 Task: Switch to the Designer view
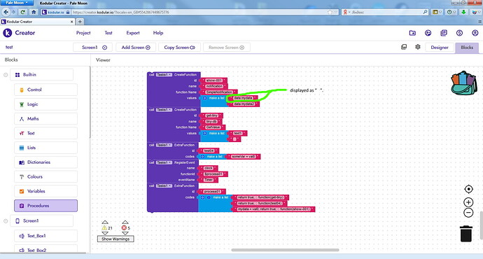point(440,48)
